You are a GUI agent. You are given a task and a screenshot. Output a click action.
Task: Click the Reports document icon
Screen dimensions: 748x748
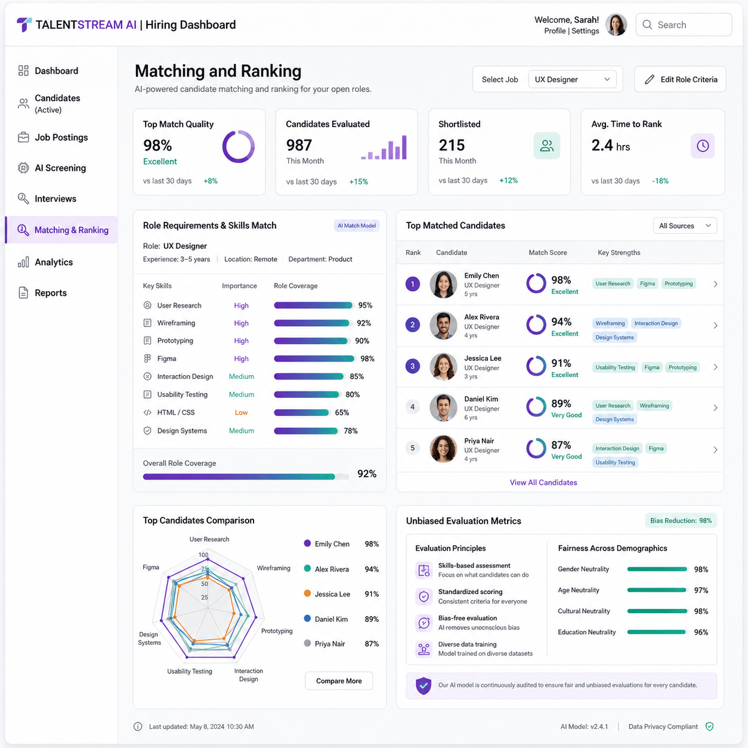point(23,293)
